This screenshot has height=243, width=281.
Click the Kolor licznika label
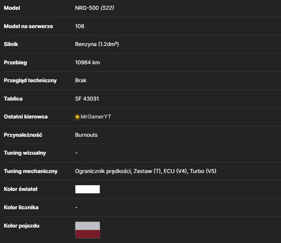[x=21, y=207]
